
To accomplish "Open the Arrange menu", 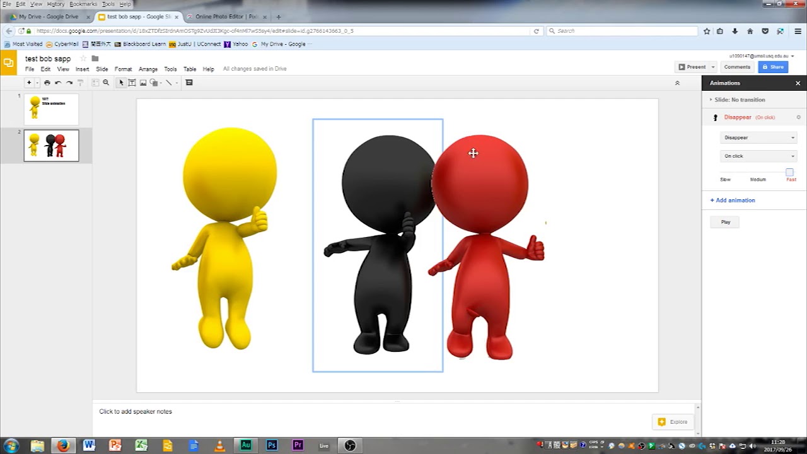I will click(x=148, y=69).
